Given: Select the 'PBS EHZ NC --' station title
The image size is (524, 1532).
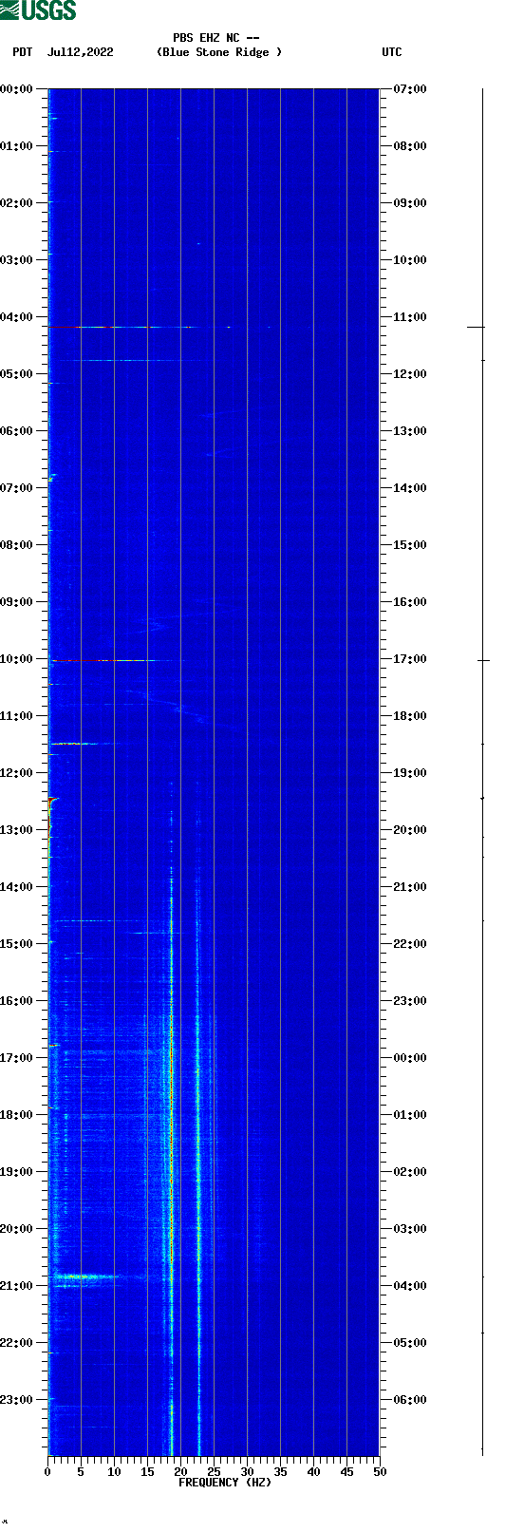Looking at the screenshot, I should (x=216, y=38).
